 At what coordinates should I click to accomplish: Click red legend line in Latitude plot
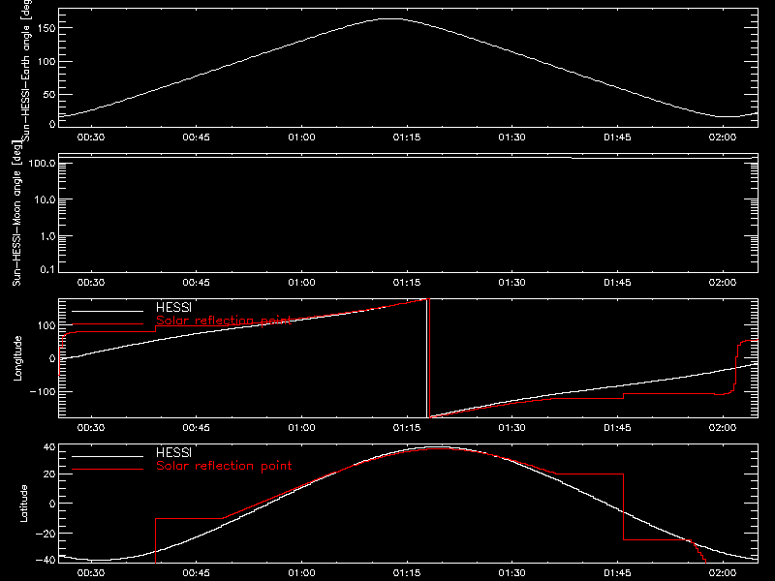point(108,470)
